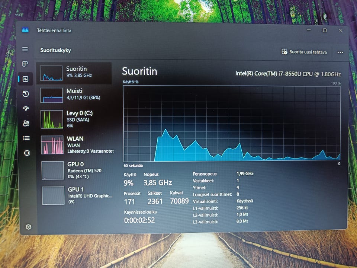
Task: Open the Users page icon
Action: point(26,123)
